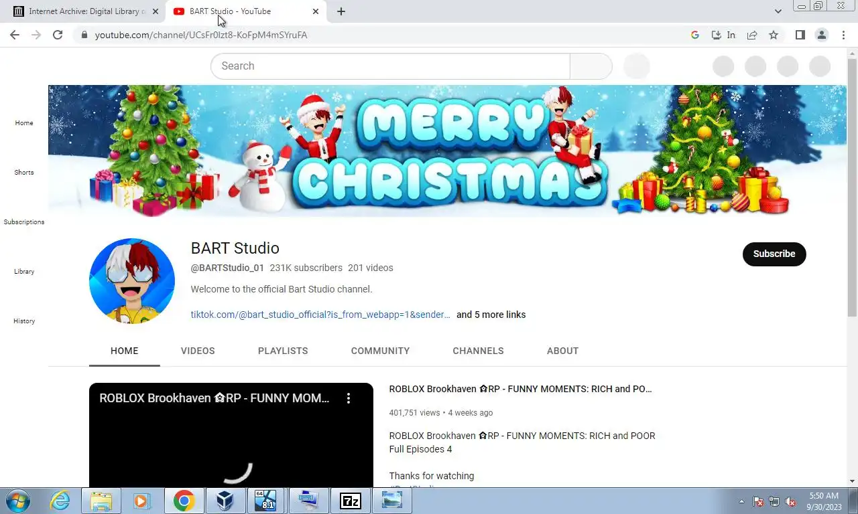
Task: Click the padlock site info icon
Action: (84, 35)
